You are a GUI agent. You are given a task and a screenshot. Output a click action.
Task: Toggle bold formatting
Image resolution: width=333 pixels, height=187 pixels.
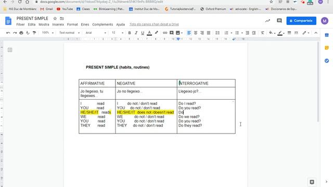point(130,33)
